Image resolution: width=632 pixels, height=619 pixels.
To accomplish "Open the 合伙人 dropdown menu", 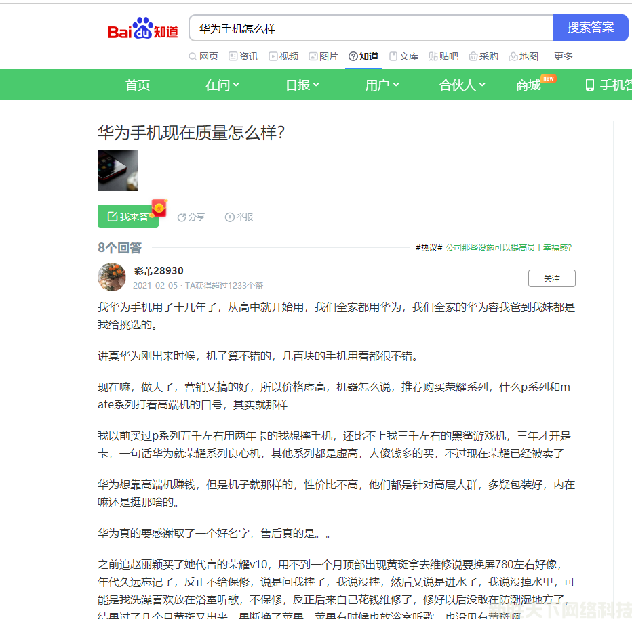I will (x=462, y=85).
